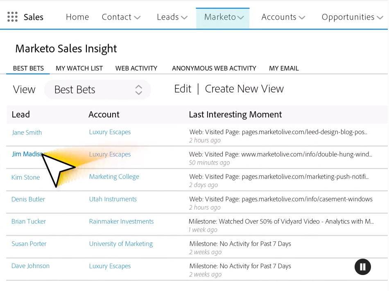Image resolution: width=389 pixels, height=291 pixels.
Task: Click the marketing-push-notifi visited page text
Action: [x=279, y=176]
